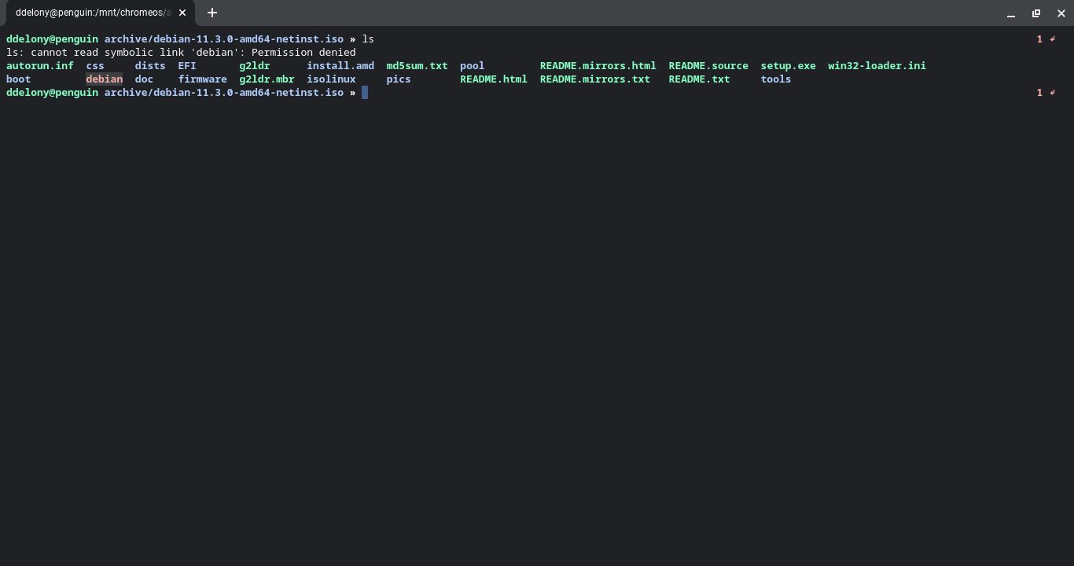Click the setup.exe file name
1074x566 pixels.
coord(788,66)
